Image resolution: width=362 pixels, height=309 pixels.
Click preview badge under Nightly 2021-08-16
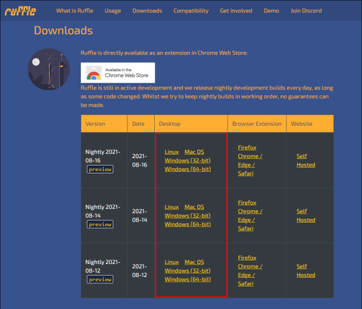(x=100, y=169)
